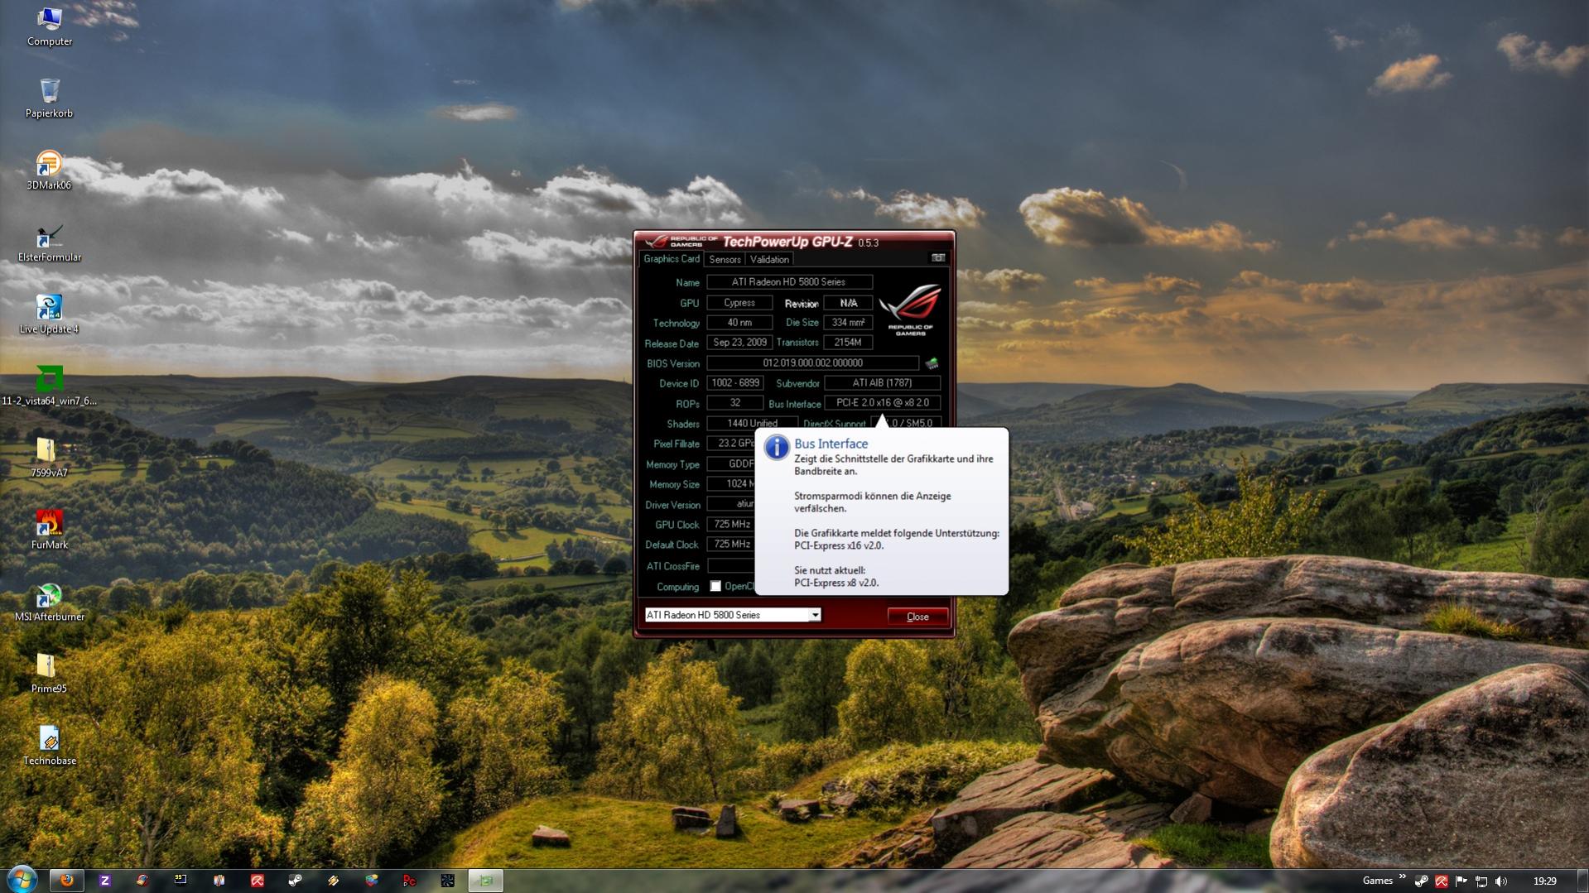Viewport: 1589px width, 893px height.
Task: Select the MSI Afterburner desktop shortcut
Action: (50, 602)
